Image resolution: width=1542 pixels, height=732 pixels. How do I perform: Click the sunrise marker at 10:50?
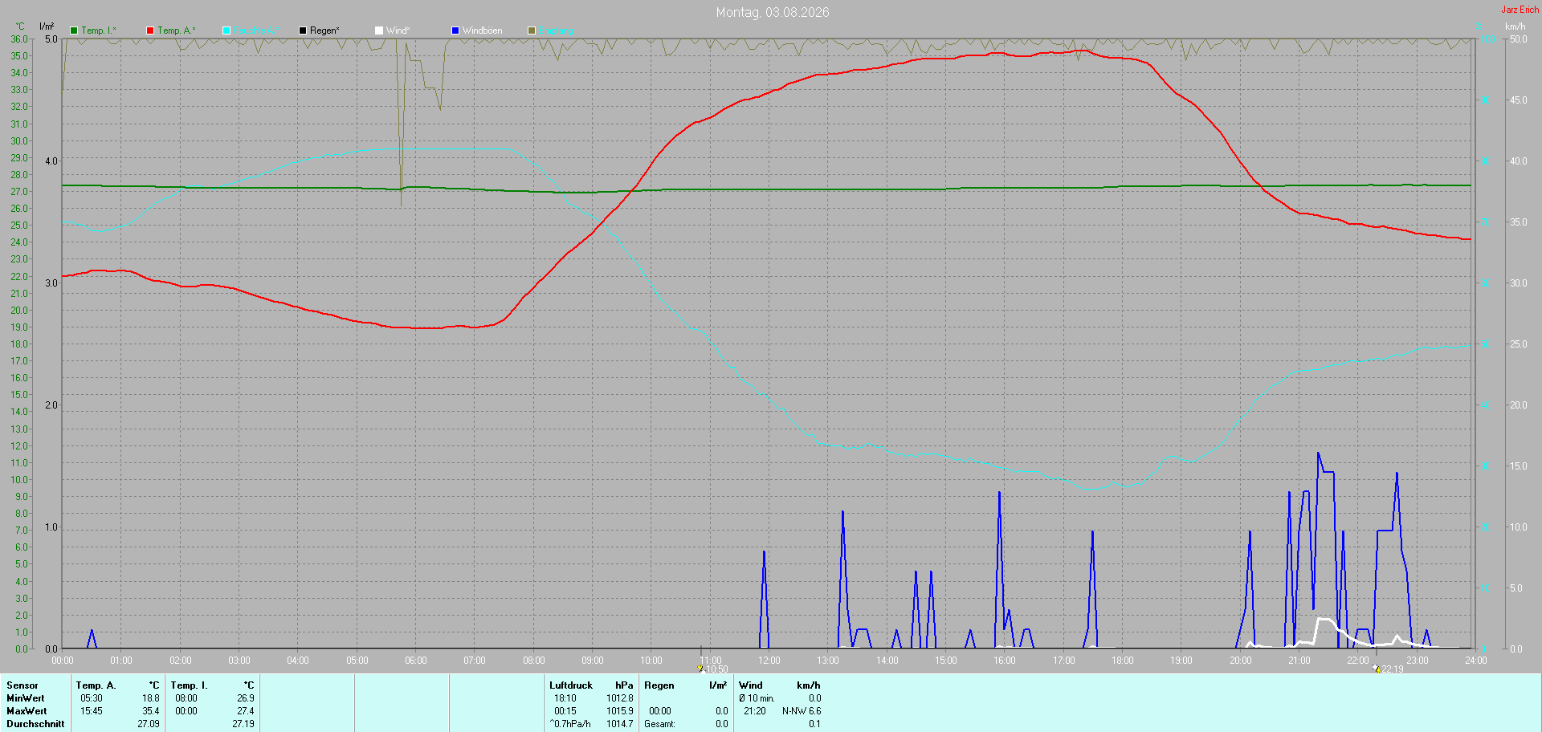click(x=700, y=668)
